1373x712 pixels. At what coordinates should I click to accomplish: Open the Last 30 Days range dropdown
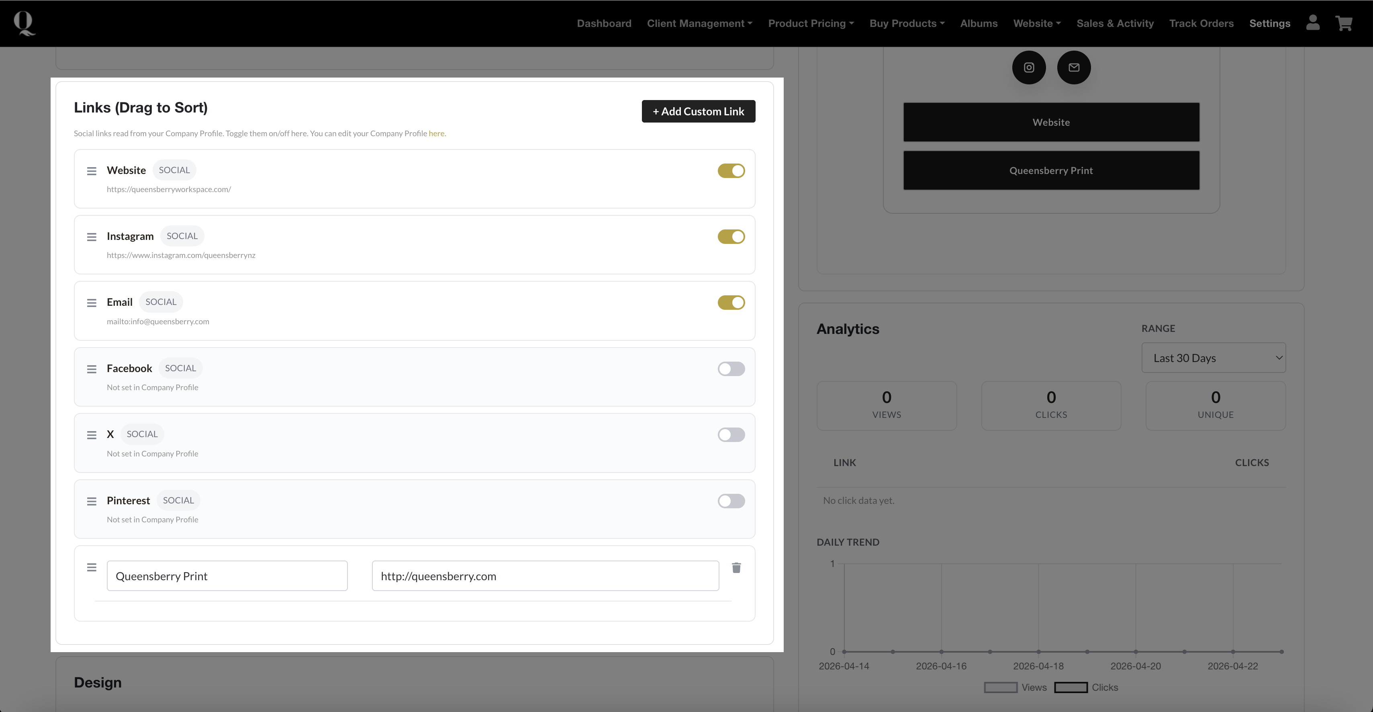click(1213, 358)
